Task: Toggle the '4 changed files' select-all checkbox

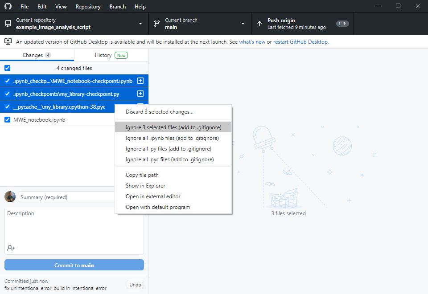Action: click(x=7, y=68)
